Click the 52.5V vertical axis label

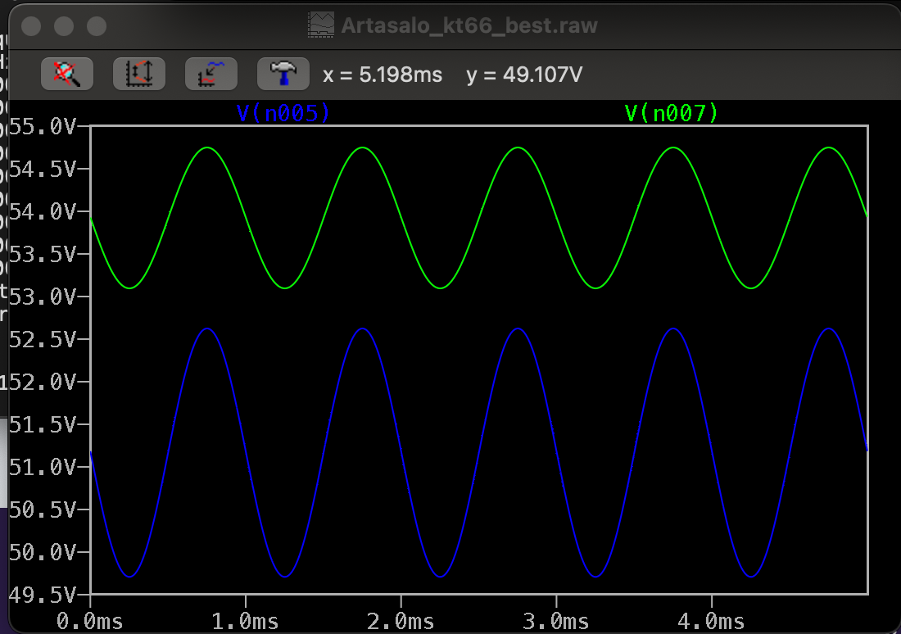[x=43, y=339]
